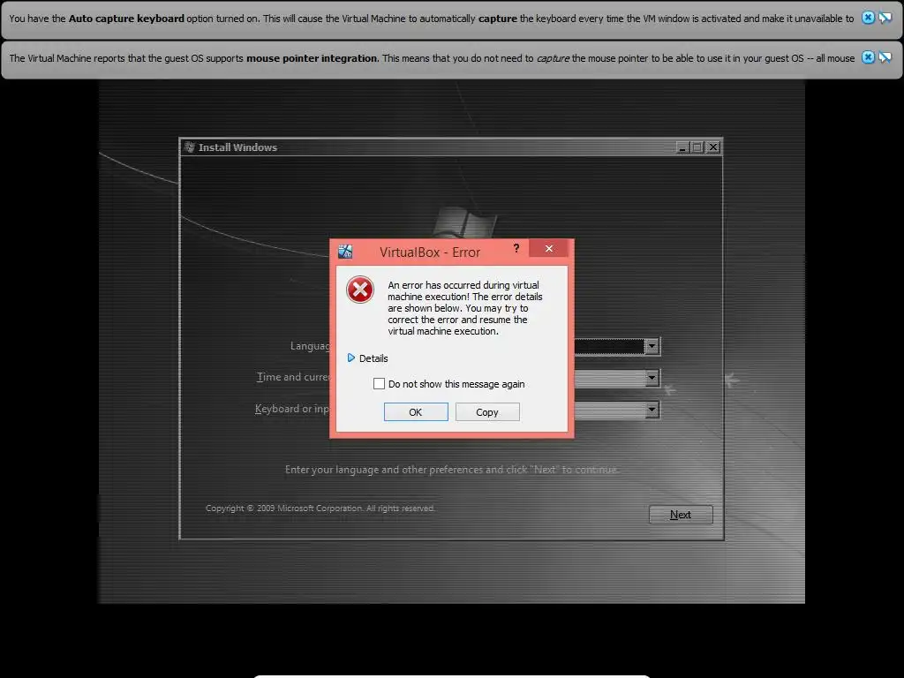Close the Install Windows window
This screenshot has width=904, height=678.
713,147
